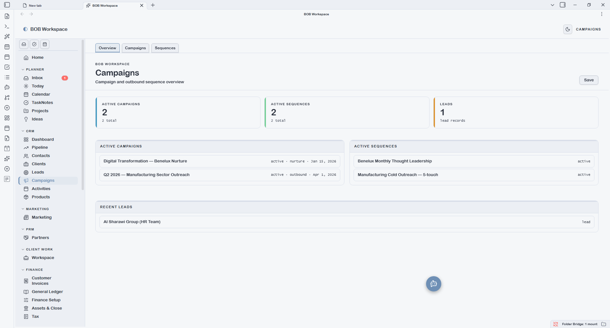Click the magic wand icon in ribbon
The image size is (610, 328).
tap(7, 37)
